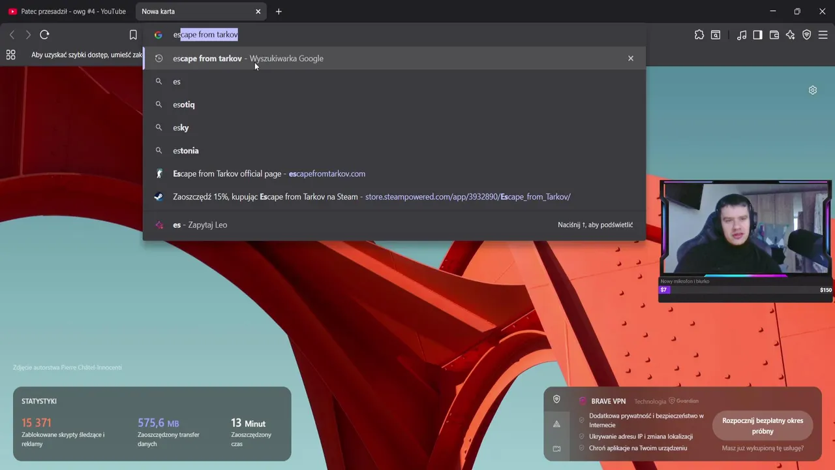Select the camera Talk tab in widget

[556, 448]
